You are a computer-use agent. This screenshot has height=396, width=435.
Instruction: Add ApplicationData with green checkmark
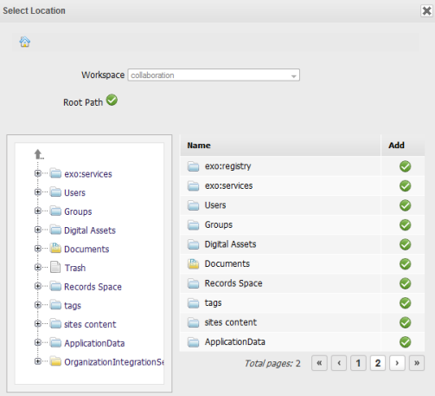click(405, 342)
